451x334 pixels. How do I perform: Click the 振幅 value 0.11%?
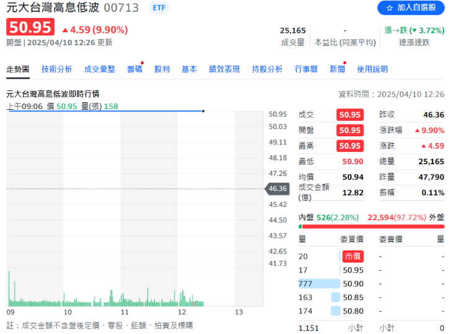pyautogui.click(x=433, y=193)
